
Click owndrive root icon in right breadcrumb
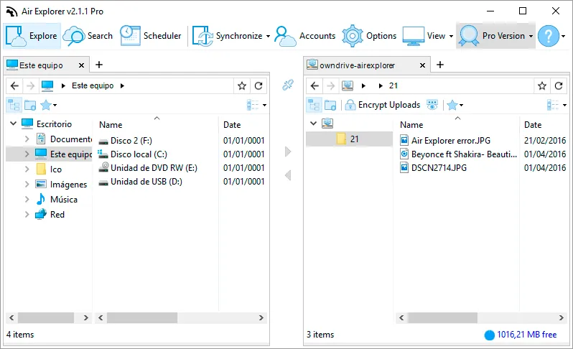[x=347, y=86]
